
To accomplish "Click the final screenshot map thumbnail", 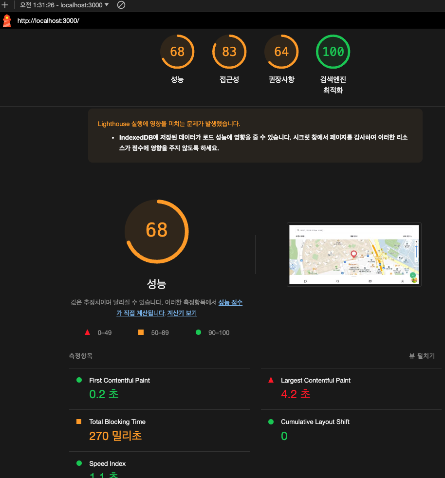I will [354, 255].
